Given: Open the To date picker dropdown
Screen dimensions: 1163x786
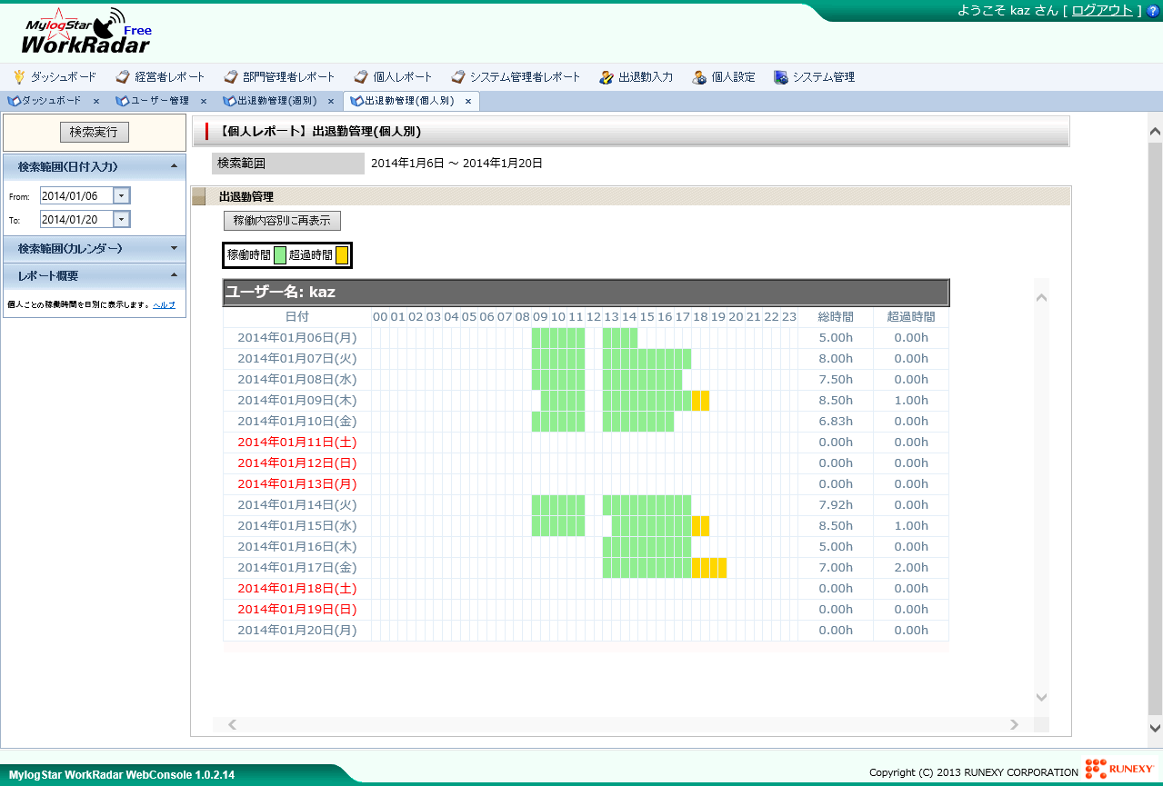Looking at the screenshot, I should pos(121,218).
